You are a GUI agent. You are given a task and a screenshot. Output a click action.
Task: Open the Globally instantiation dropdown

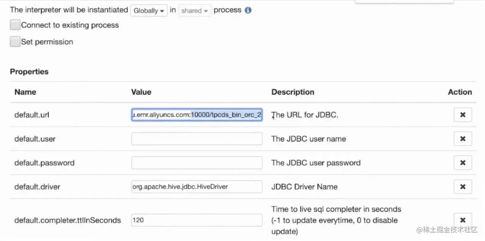tap(149, 11)
